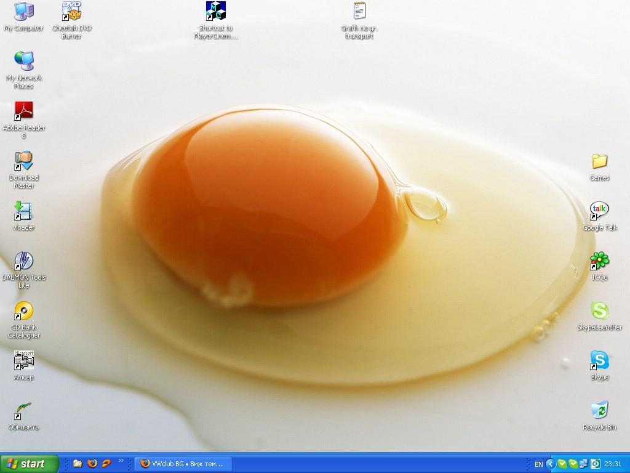Click the Start button

coord(29,464)
